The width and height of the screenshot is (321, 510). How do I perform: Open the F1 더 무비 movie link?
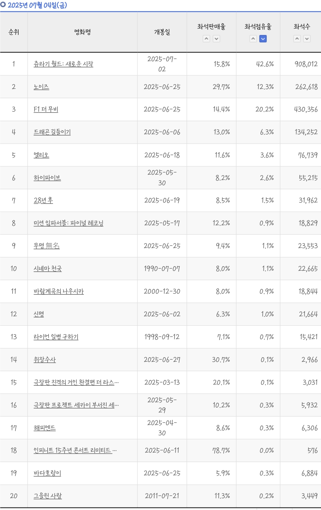[x=46, y=109]
